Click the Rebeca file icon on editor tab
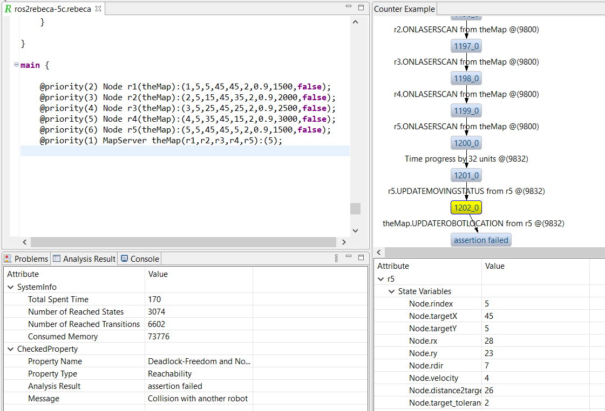The width and height of the screenshot is (605, 411). pos(8,9)
